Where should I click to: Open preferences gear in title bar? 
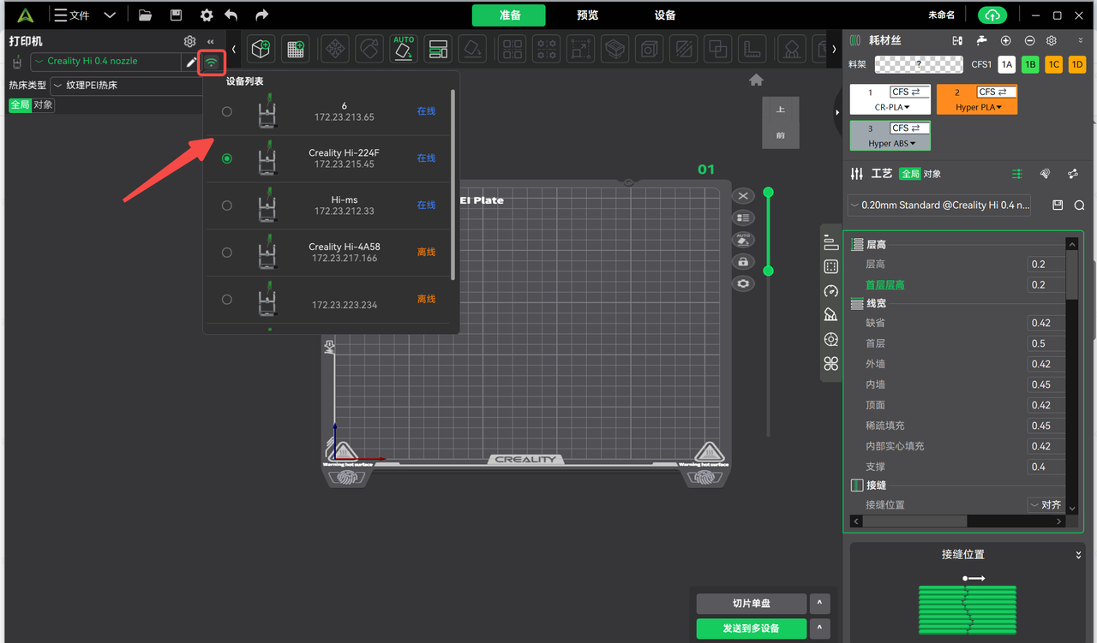tap(207, 15)
